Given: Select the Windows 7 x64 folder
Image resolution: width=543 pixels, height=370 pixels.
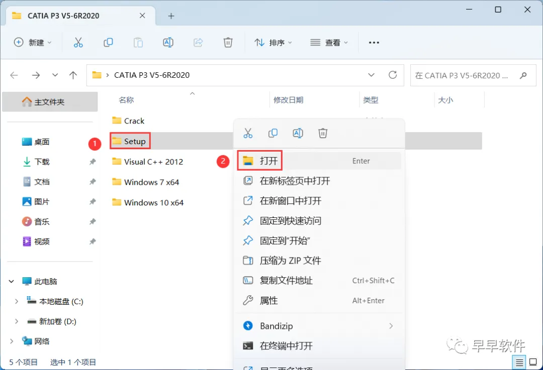Looking at the screenshot, I should pyautogui.click(x=145, y=182).
